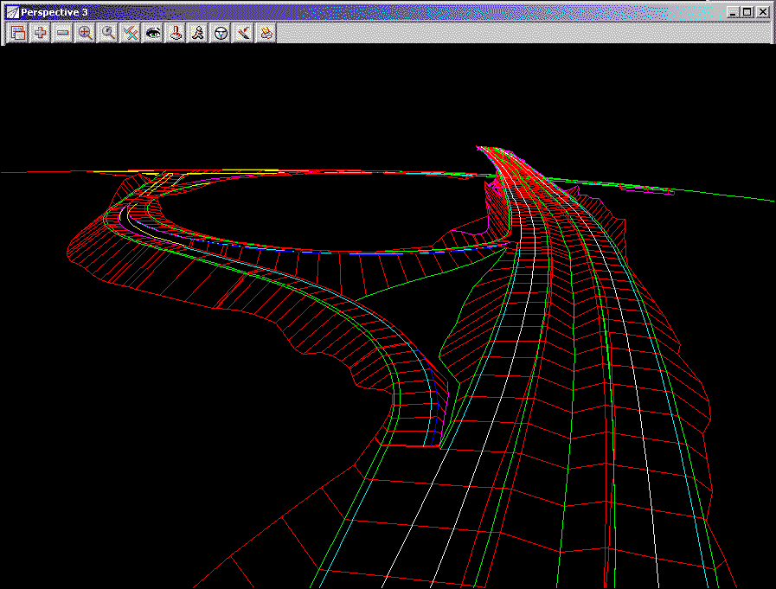Click the Perspective 3 title bar
The height and width of the screenshot is (589, 776).
[x=346, y=12]
